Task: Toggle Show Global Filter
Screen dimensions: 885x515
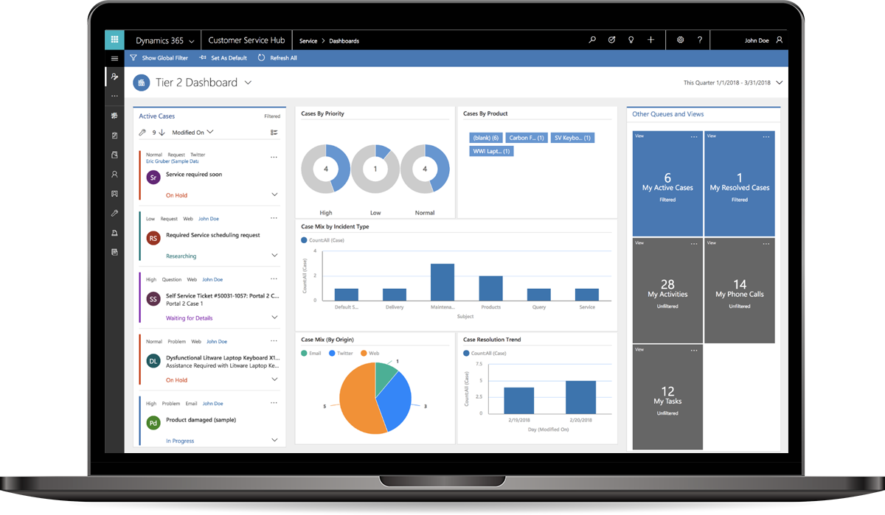Action: (x=159, y=57)
